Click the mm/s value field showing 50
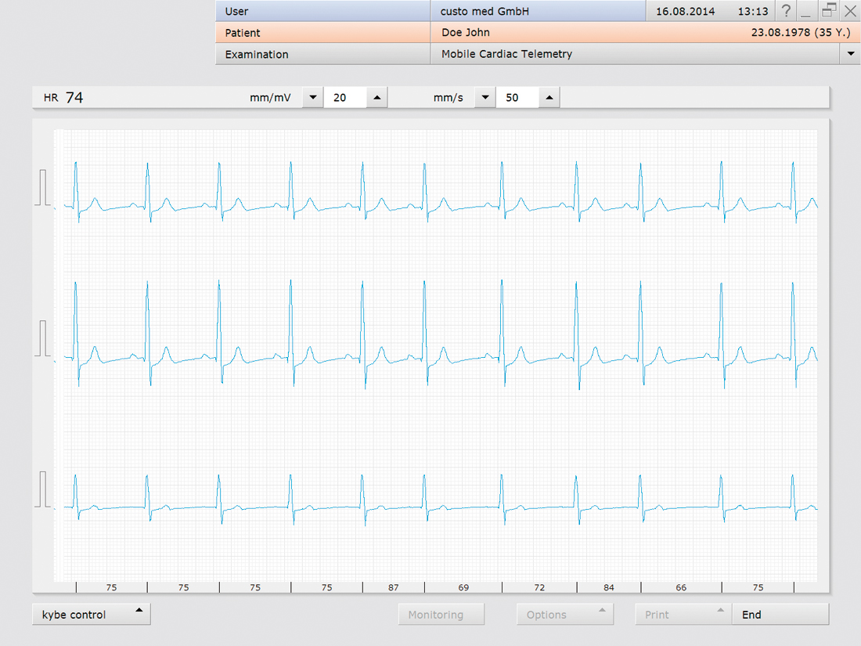 click(517, 98)
